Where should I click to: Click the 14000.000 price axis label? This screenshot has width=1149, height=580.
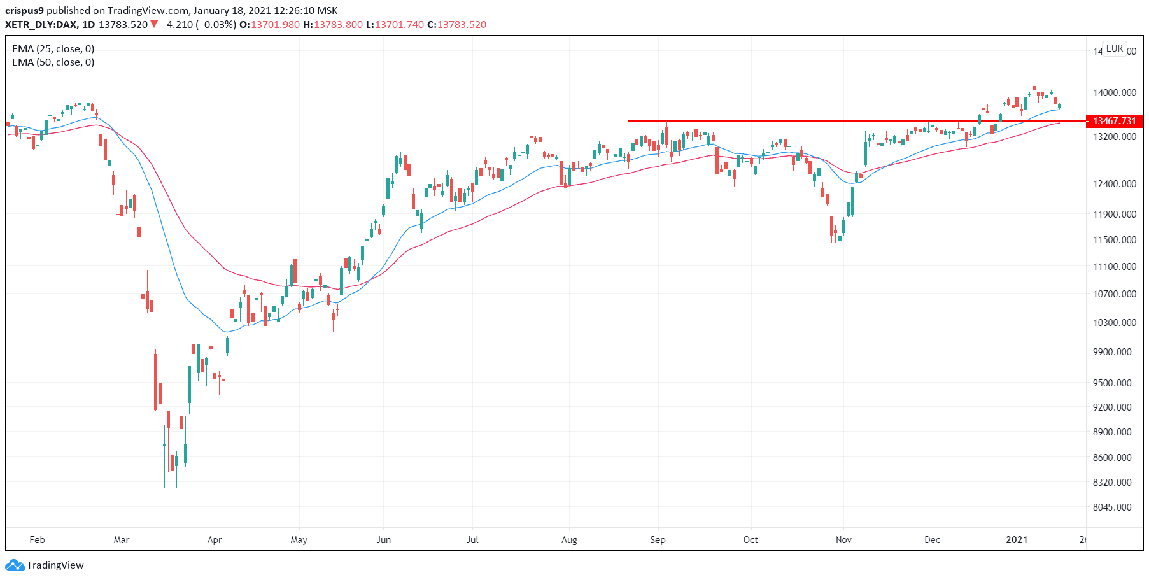click(1115, 92)
